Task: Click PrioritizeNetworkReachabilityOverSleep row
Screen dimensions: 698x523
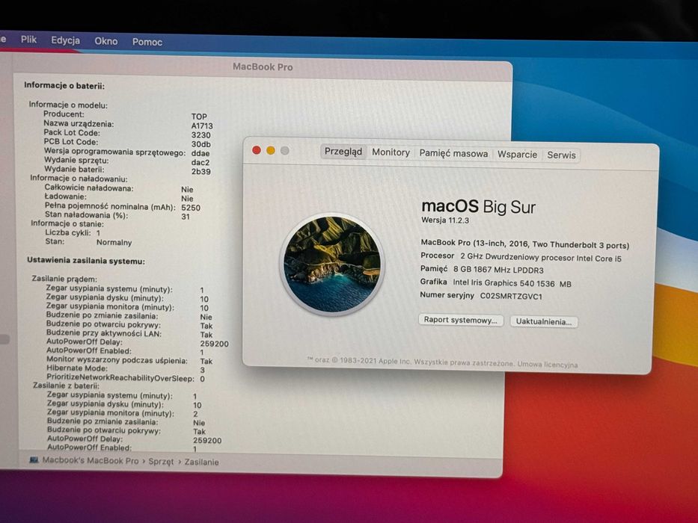Action: click(x=126, y=378)
